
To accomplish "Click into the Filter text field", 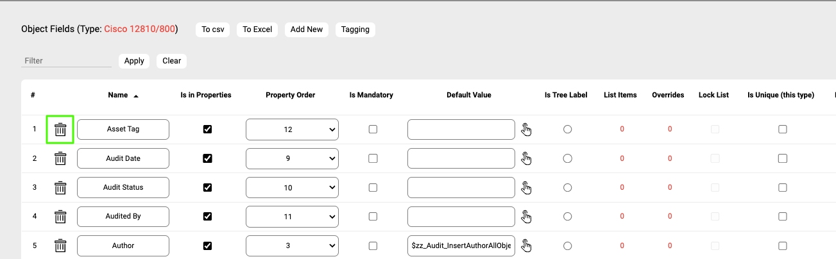I will (x=66, y=61).
